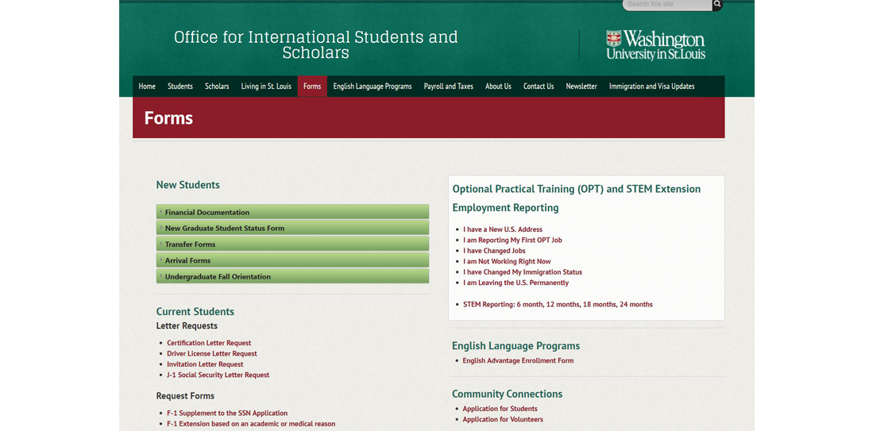Expand Undergraduate Fall Orientation section
Image resolution: width=869 pixels, height=431 pixels.
(292, 276)
